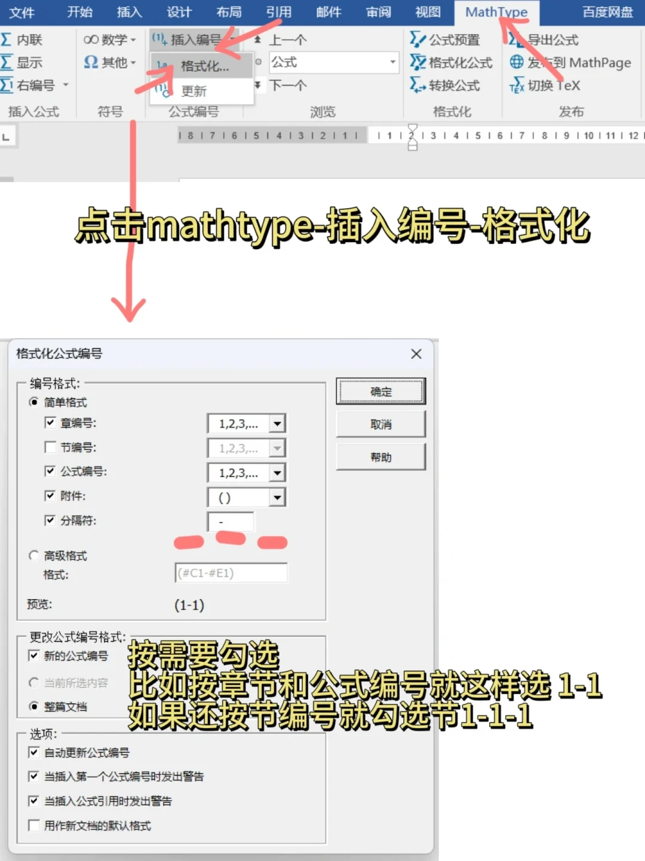Choose 格式化... in the equation number menu
Screen dimensions: 645x861
202,66
